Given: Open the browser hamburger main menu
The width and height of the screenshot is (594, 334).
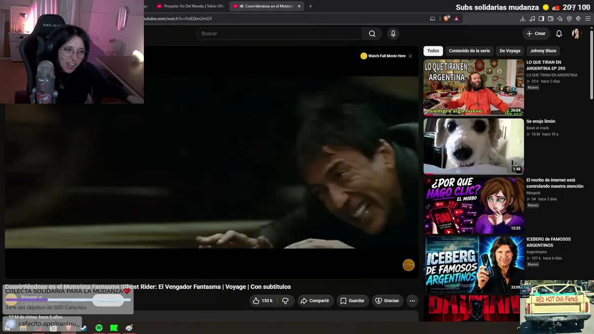Looking at the screenshot, I should (588, 19).
